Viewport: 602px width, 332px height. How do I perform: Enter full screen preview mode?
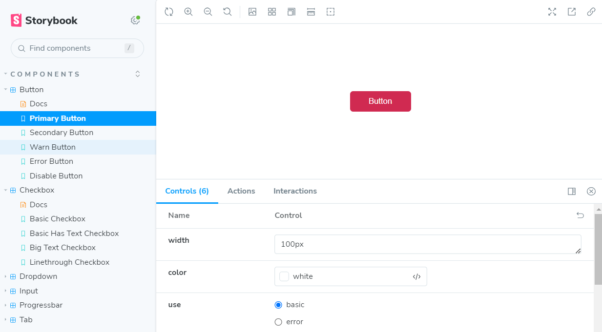click(552, 12)
